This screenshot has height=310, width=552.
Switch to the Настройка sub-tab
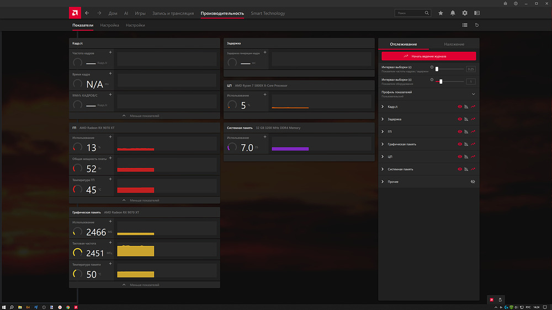(x=109, y=25)
